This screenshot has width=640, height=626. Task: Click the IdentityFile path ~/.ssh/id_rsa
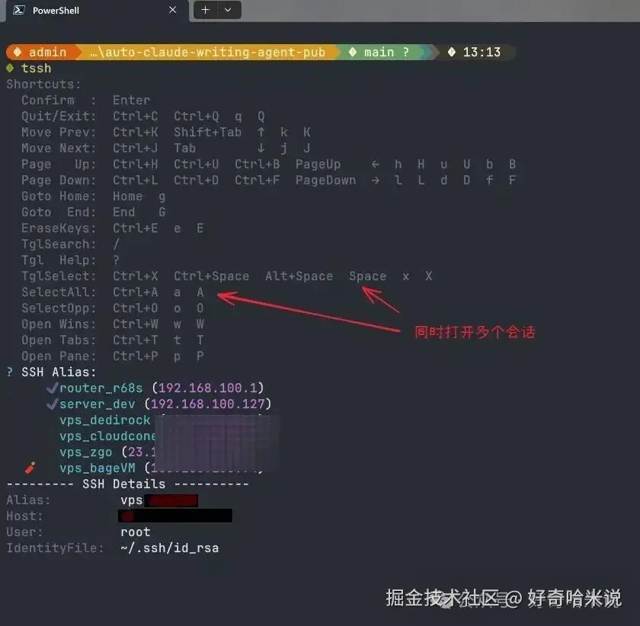170,548
